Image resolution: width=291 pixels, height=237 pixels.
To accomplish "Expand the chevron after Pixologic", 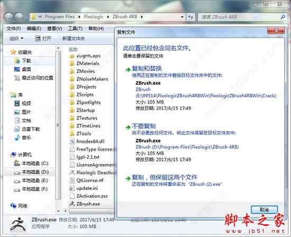I will click(x=108, y=17).
